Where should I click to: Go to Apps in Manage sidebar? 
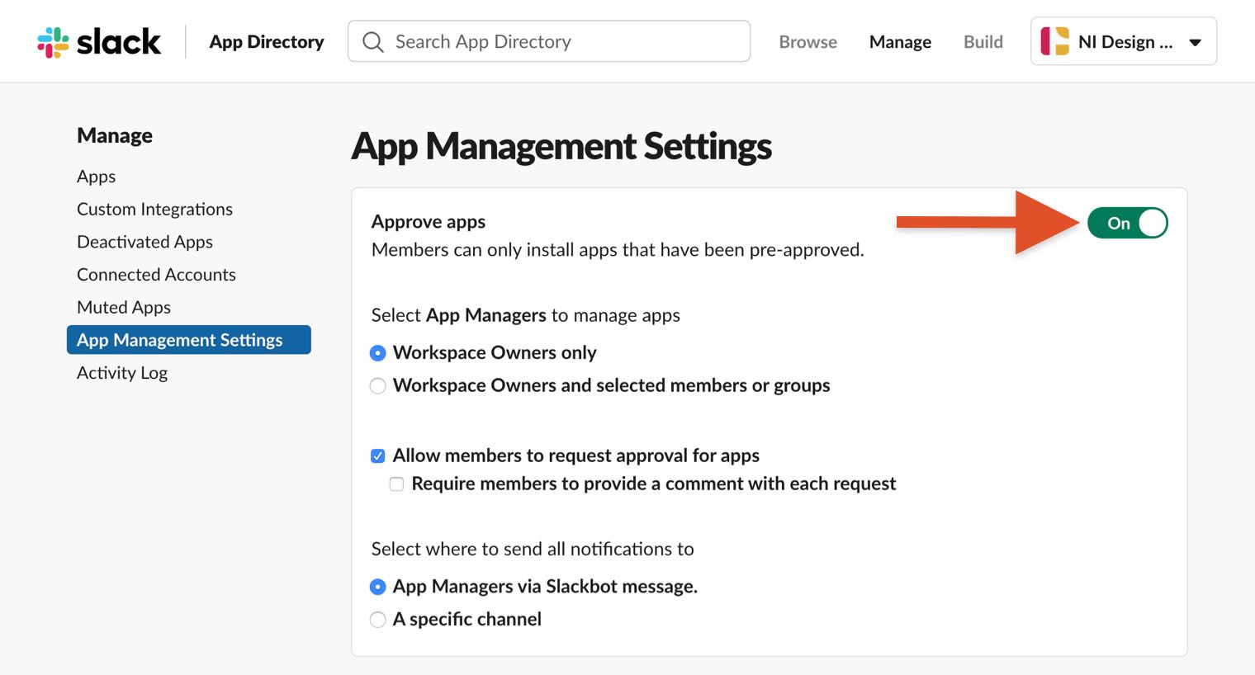click(x=97, y=177)
